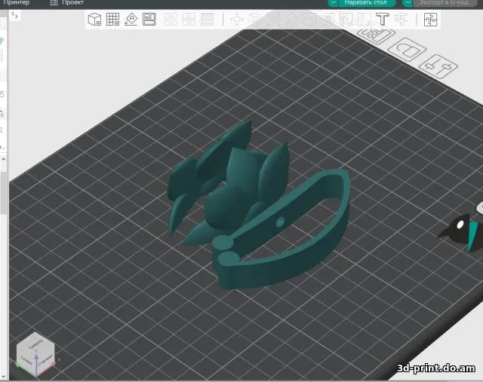Open plate settings sliders icon on bed
483x382 pixels.
click(x=438, y=66)
